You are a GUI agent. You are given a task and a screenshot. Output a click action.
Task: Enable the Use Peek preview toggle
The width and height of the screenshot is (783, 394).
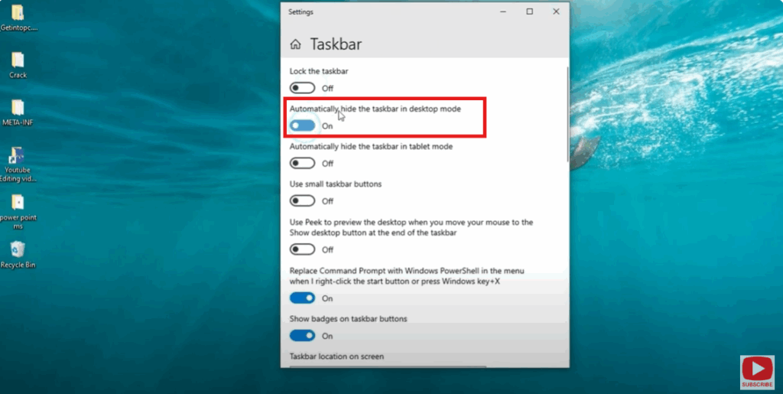point(303,249)
